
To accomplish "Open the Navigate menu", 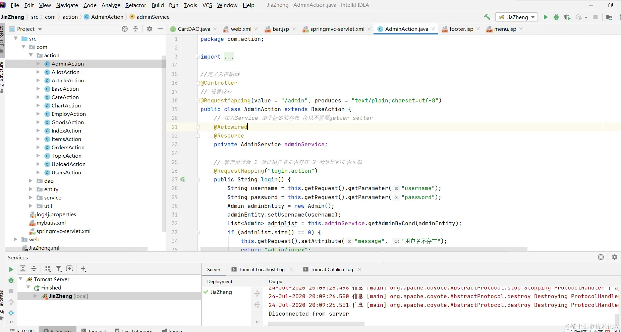I will click(67, 5).
